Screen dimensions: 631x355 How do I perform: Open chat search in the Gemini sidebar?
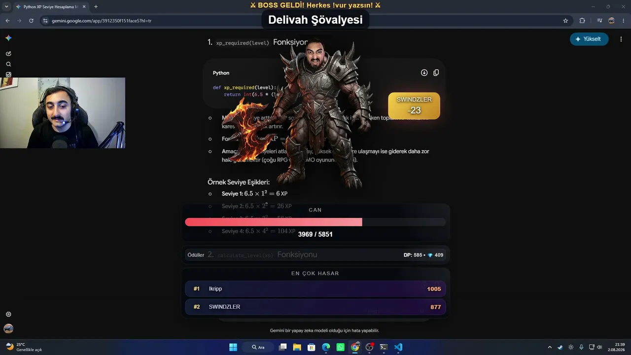click(x=8, y=64)
